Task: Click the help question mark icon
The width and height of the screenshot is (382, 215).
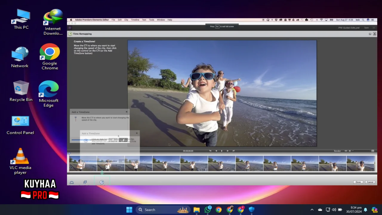Action: [x=370, y=34]
